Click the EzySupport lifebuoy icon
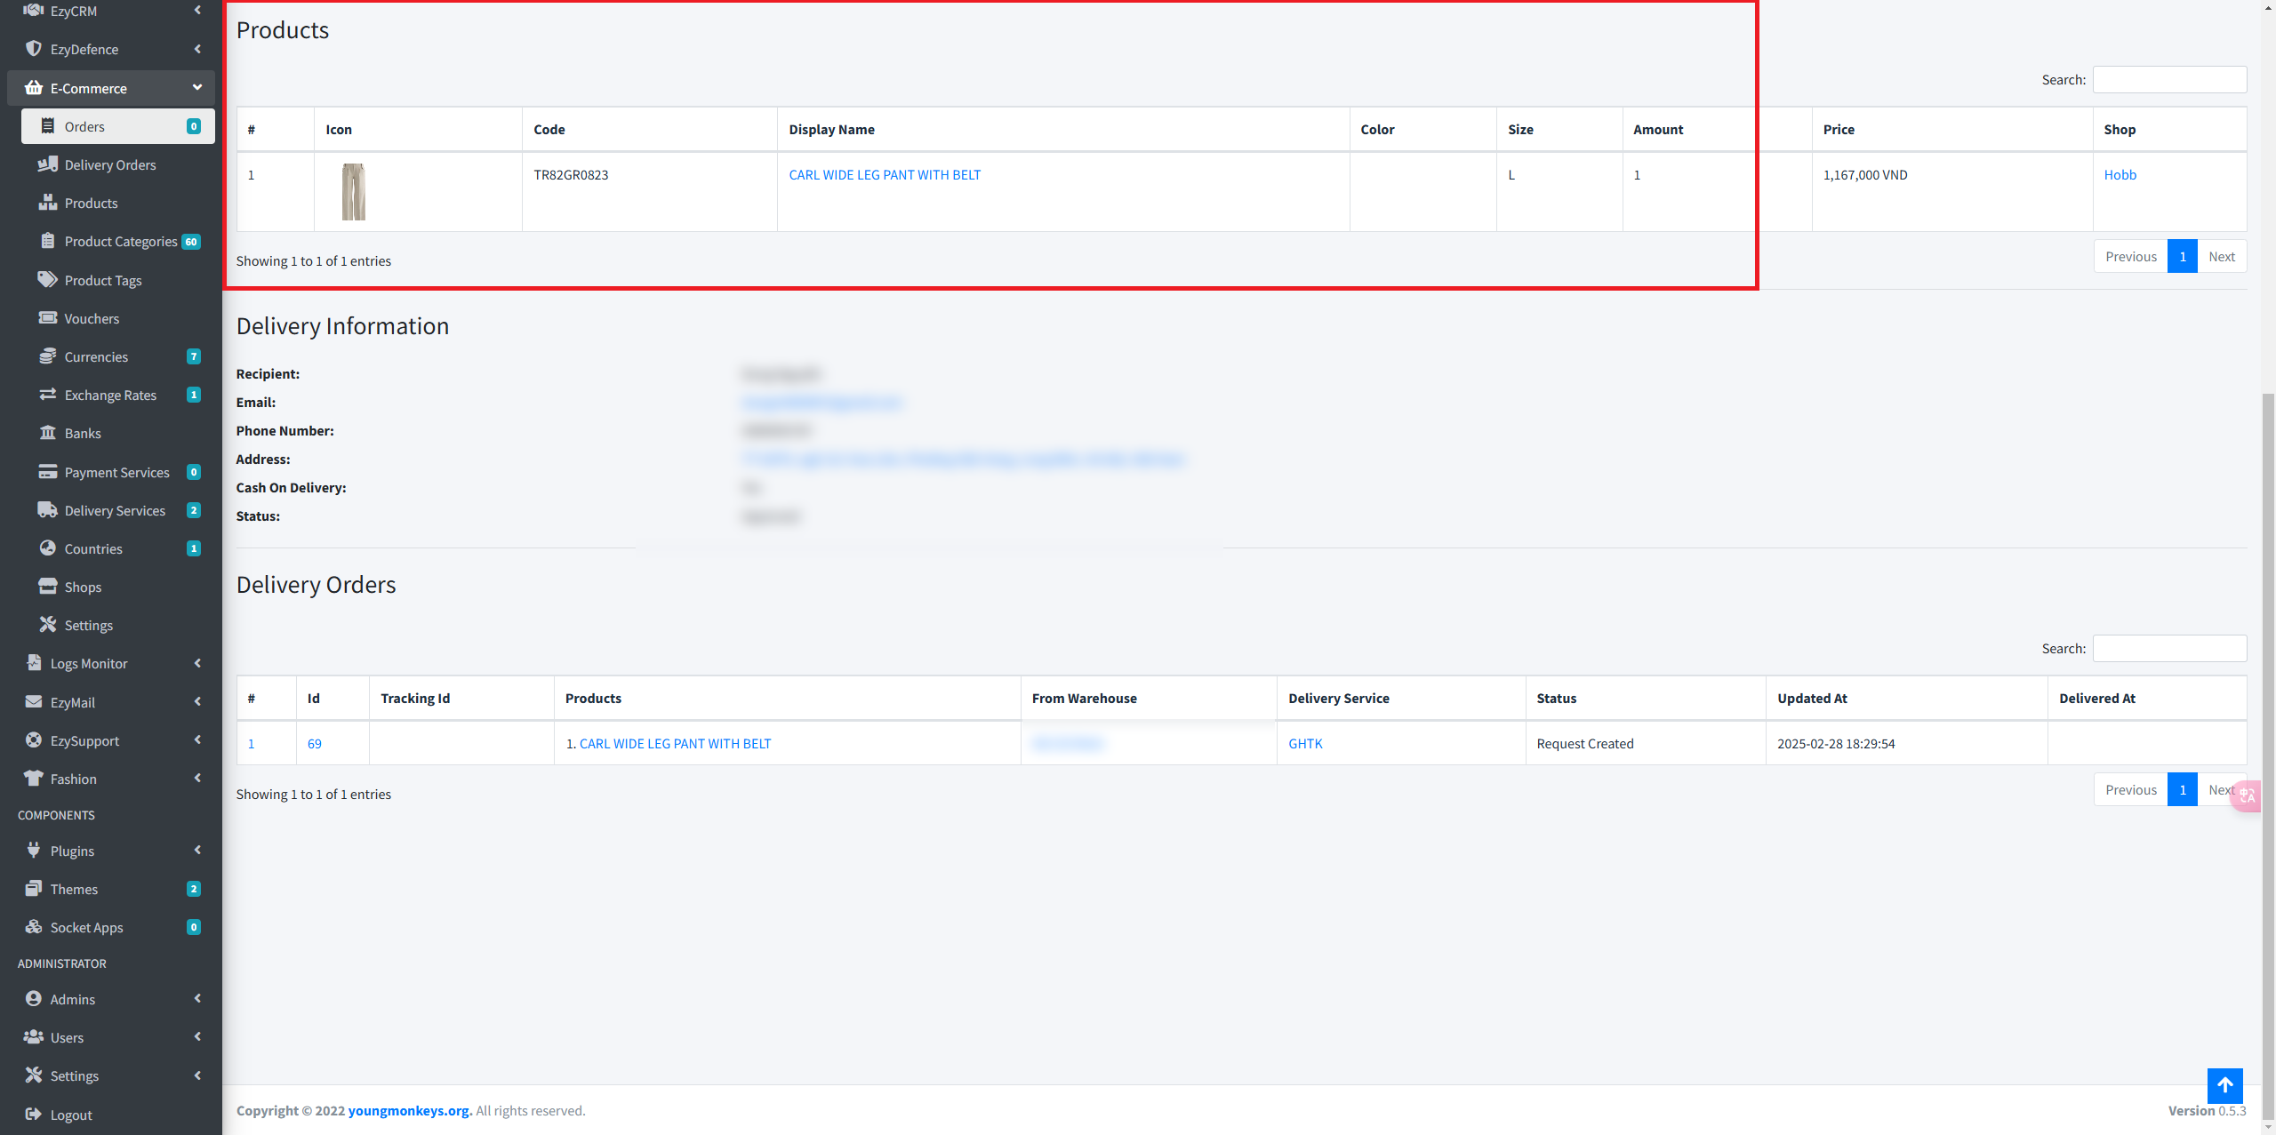 click(x=34, y=739)
